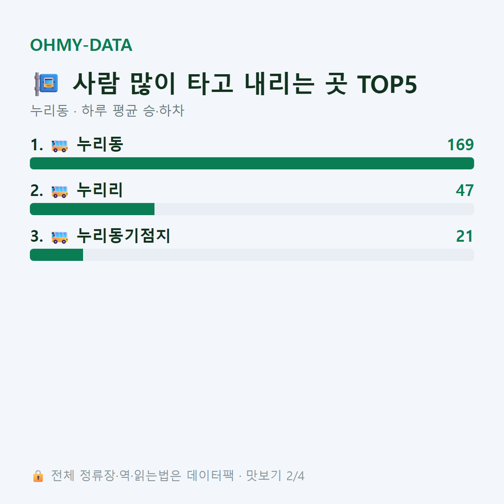Click the filled part of 누리리 bar

coord(92,209)
